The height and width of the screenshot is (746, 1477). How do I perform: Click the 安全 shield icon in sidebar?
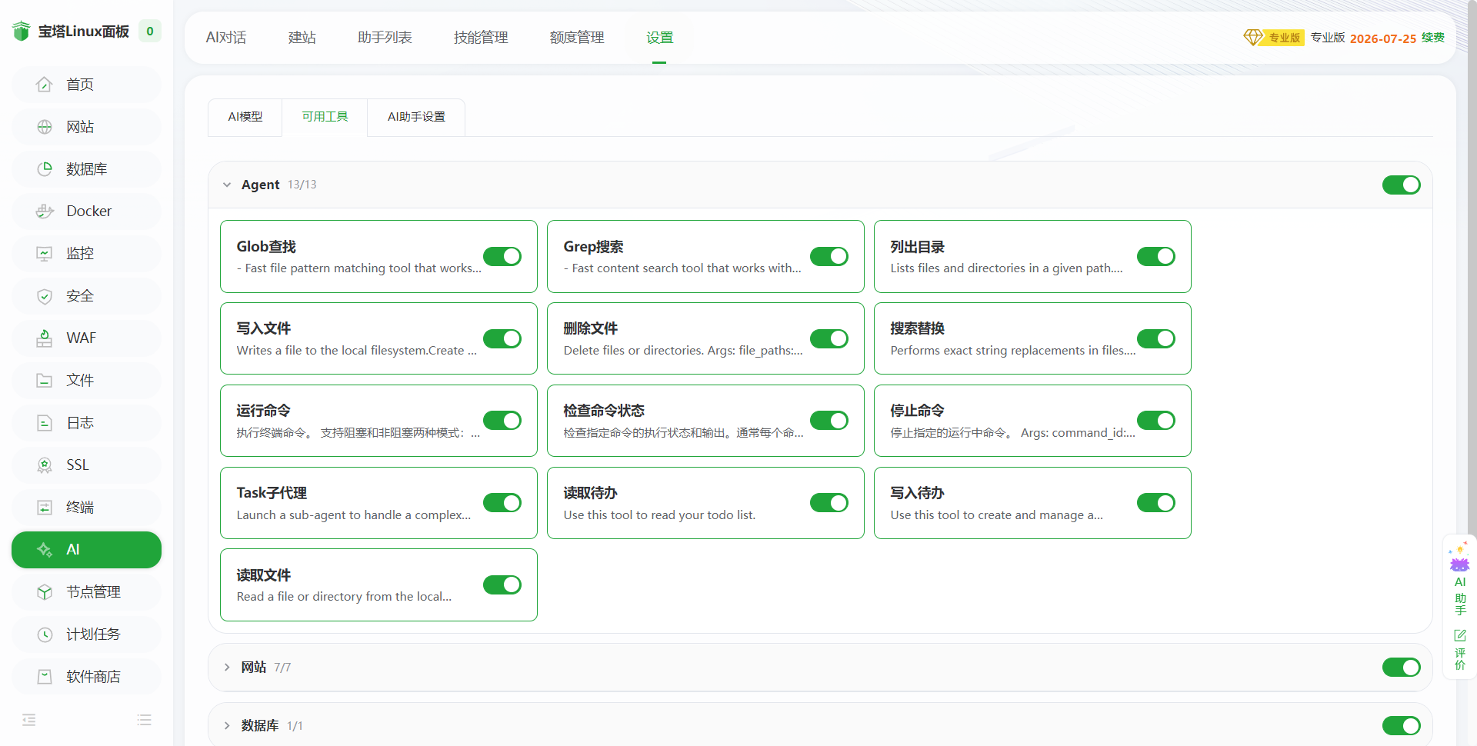point(45,296)
